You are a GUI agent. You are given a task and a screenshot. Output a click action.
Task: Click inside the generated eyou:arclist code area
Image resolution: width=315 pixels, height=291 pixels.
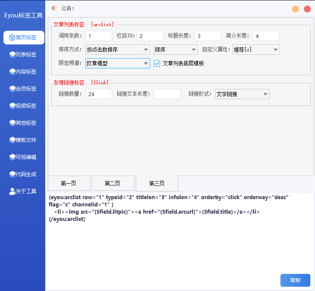(180, 241)
